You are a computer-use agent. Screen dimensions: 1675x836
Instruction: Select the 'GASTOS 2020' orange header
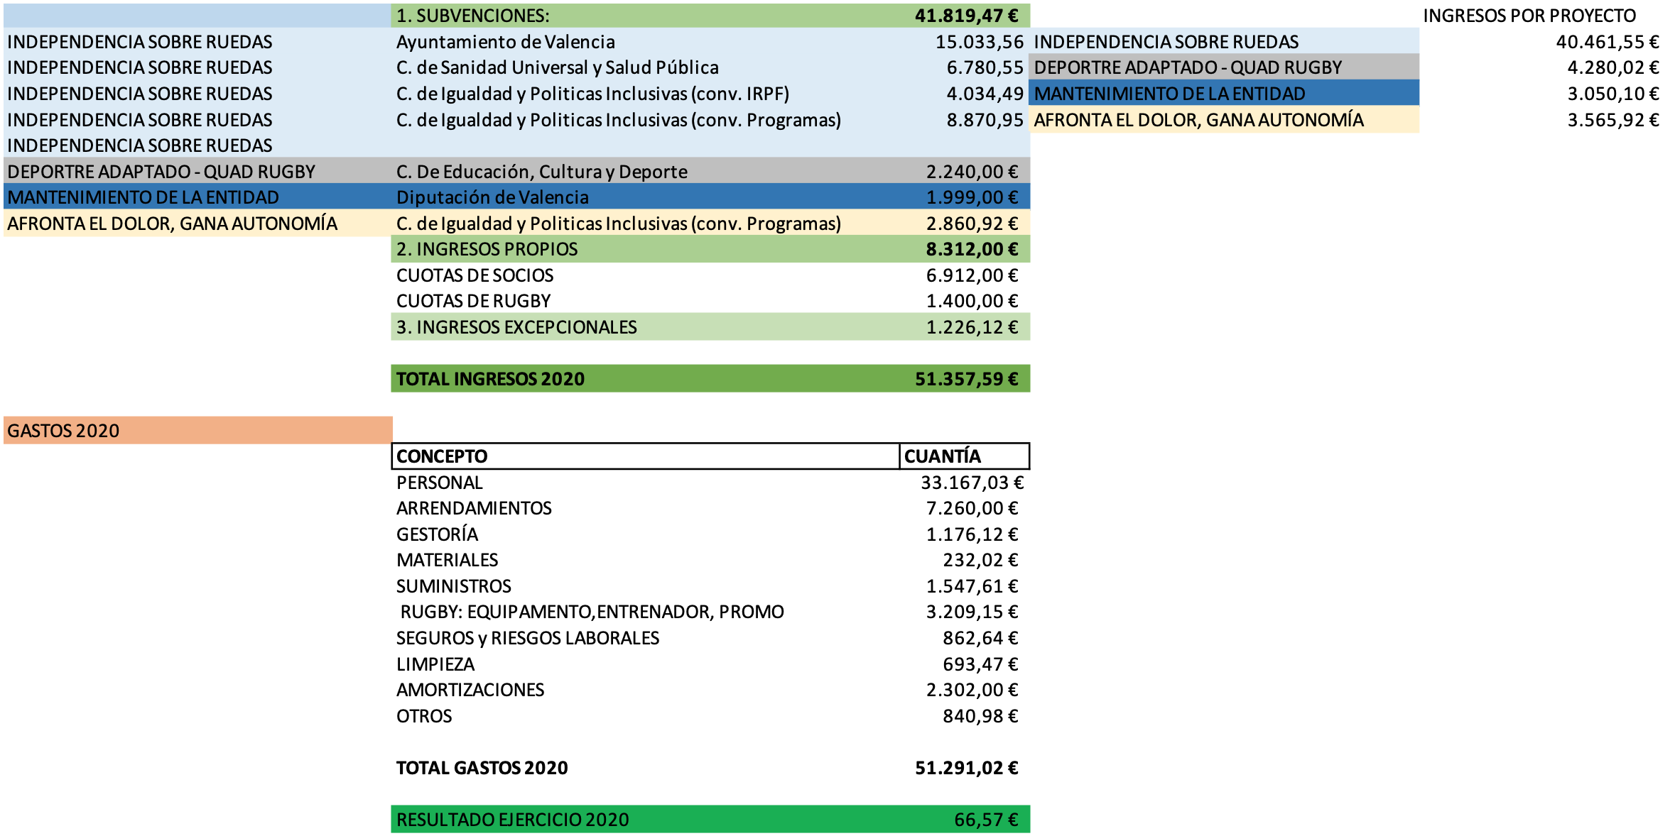click(x=197, y=430)
